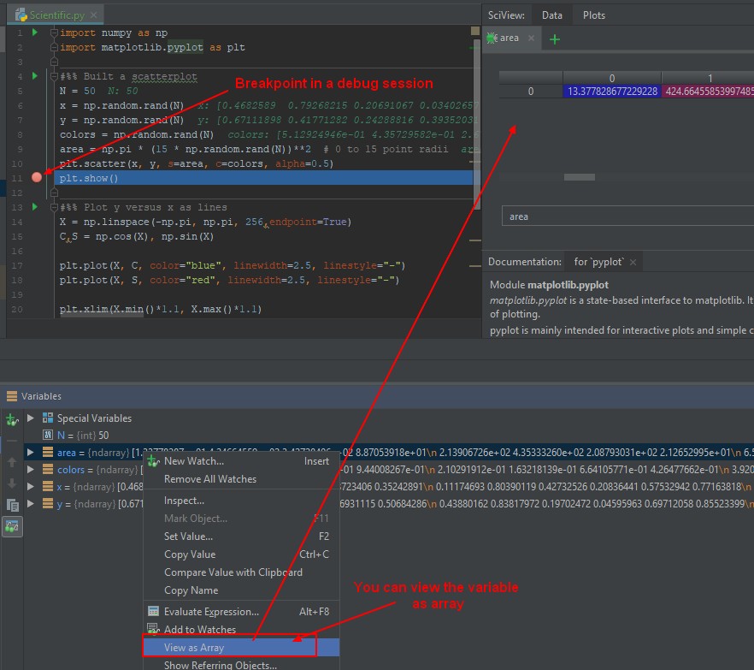Run the scatterplot cell with its gutter play icon
Screen dimensions: 754x670
coord(34,75)
